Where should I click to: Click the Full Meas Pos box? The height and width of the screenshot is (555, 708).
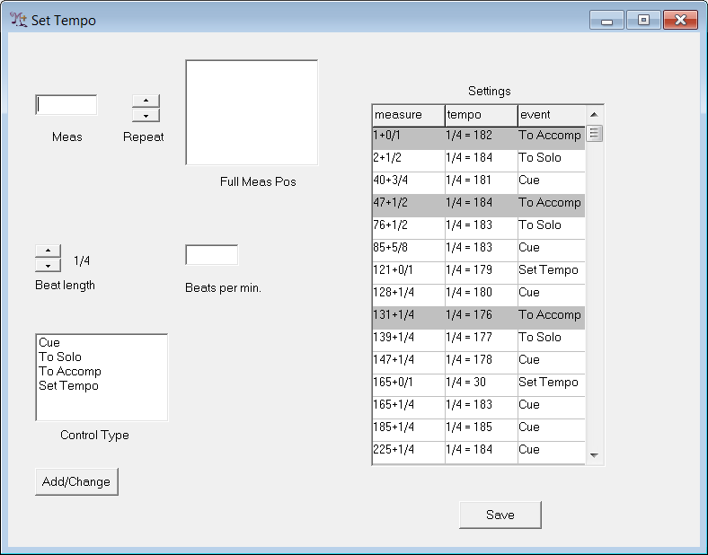coord(252,112)
